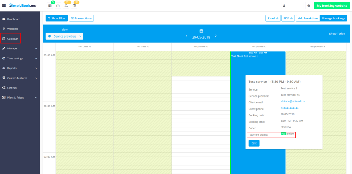Open the user account dropdown

(292, 6)
